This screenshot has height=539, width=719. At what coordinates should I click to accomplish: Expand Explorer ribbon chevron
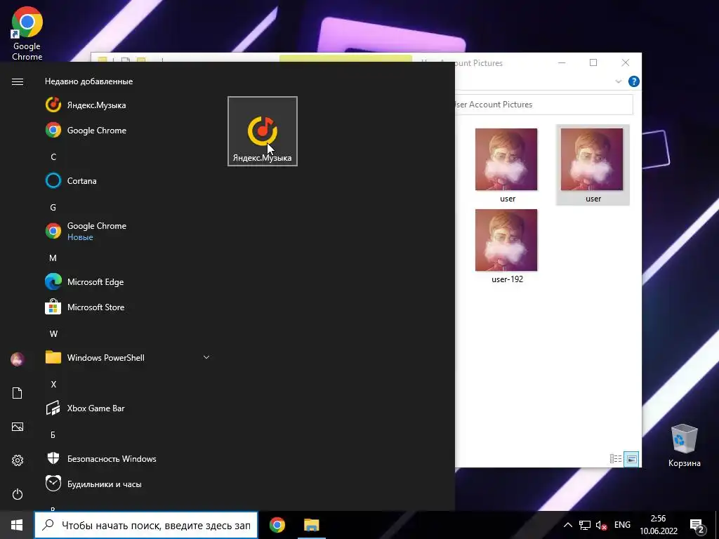click(618, 81)
